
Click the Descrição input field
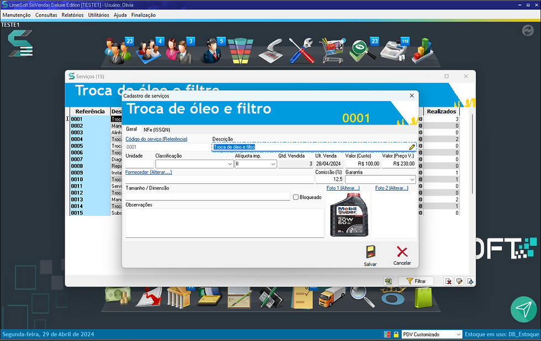point(314,147)
